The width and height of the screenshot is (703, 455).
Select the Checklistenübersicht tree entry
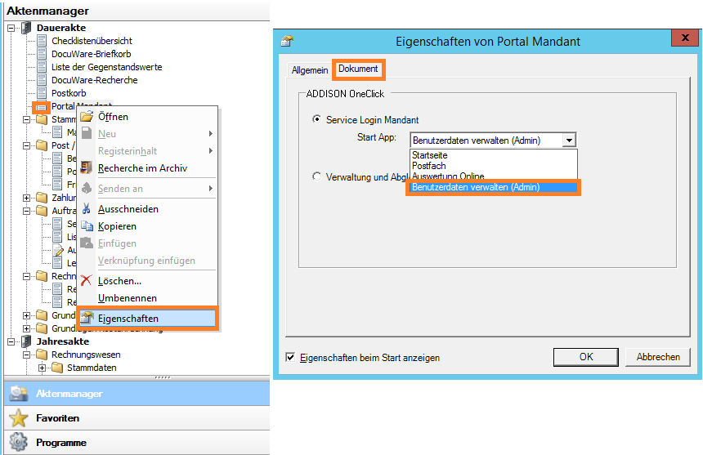[92, 41]
